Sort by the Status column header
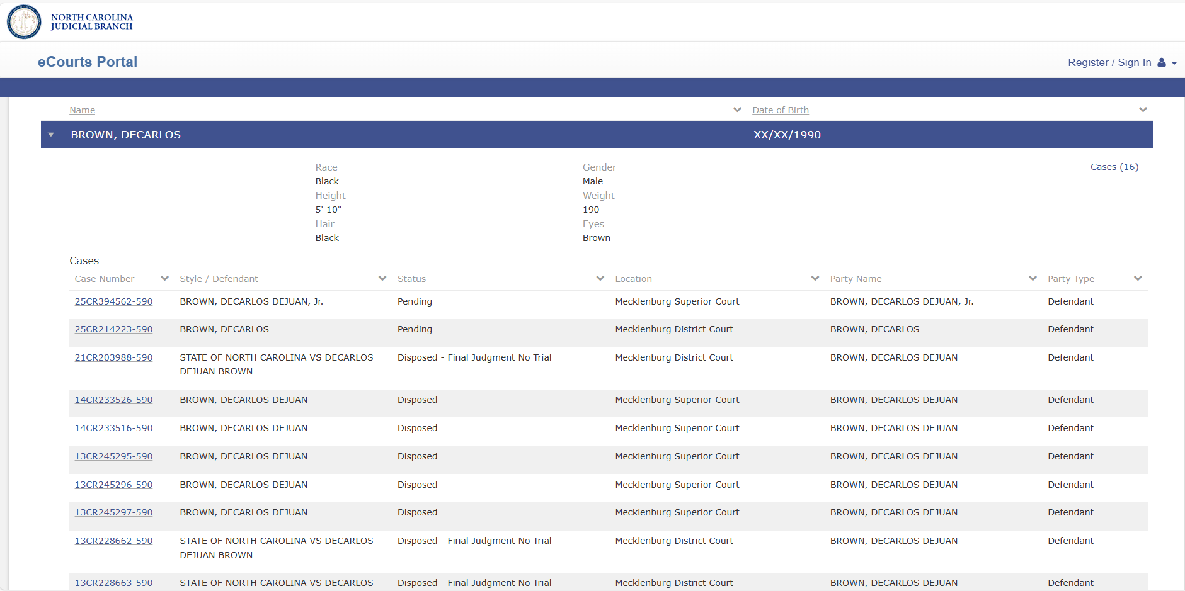The width and height of the screenshot is (1185, 591). tap(411, 279)
